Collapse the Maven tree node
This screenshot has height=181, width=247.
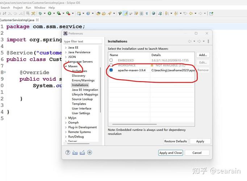click(66, 66)
